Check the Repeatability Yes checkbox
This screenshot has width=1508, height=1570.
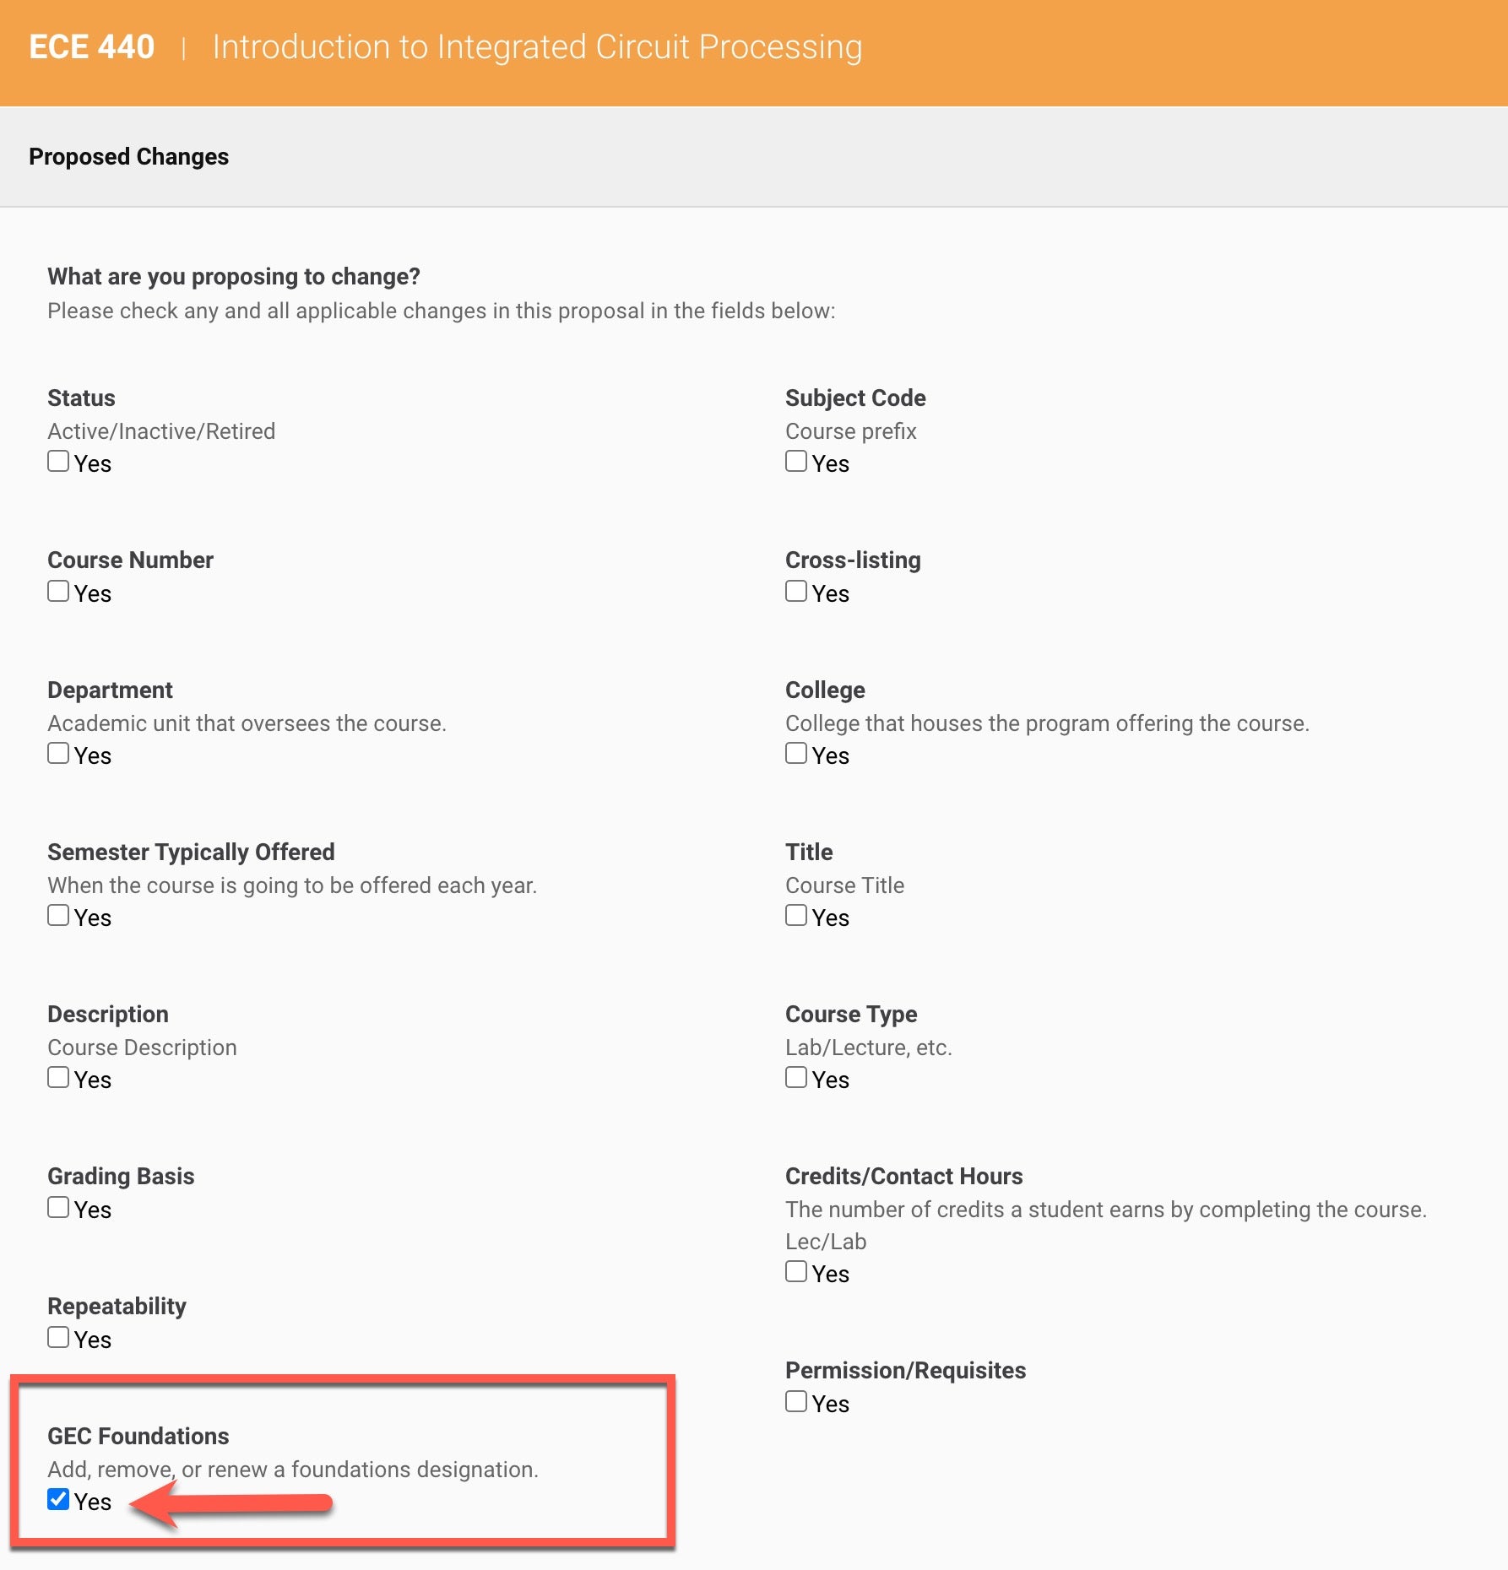(58, 1338)
